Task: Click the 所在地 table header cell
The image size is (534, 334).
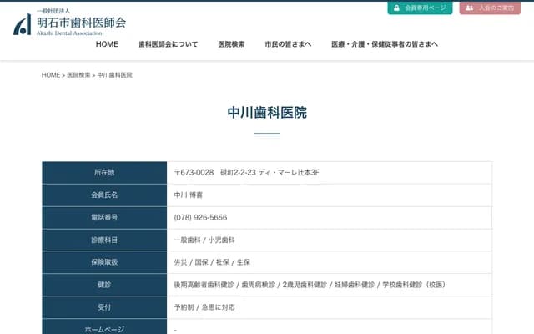Action: 104,172
